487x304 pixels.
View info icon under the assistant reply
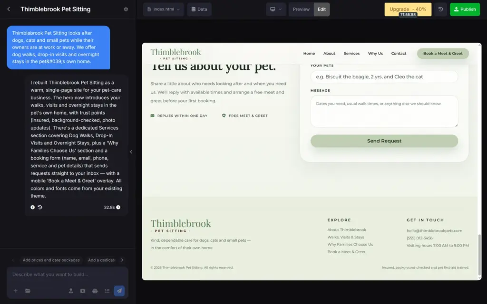(33, 207)
